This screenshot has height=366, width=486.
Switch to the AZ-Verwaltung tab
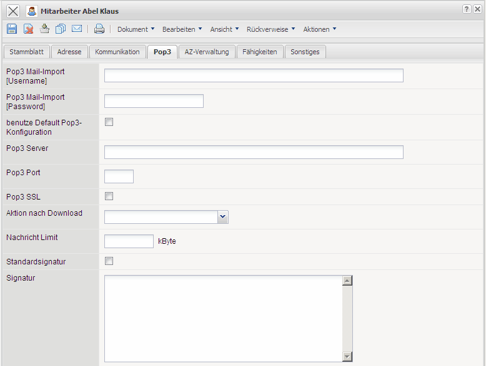tap(207, 52)
